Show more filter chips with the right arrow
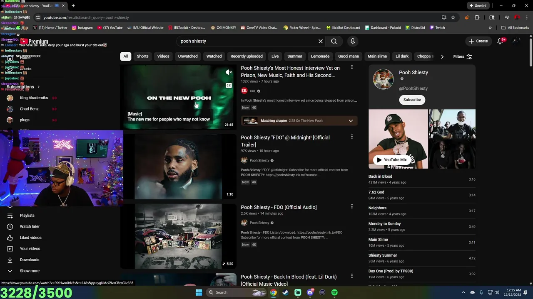533x299 pixels. click(x=442, y=56)
